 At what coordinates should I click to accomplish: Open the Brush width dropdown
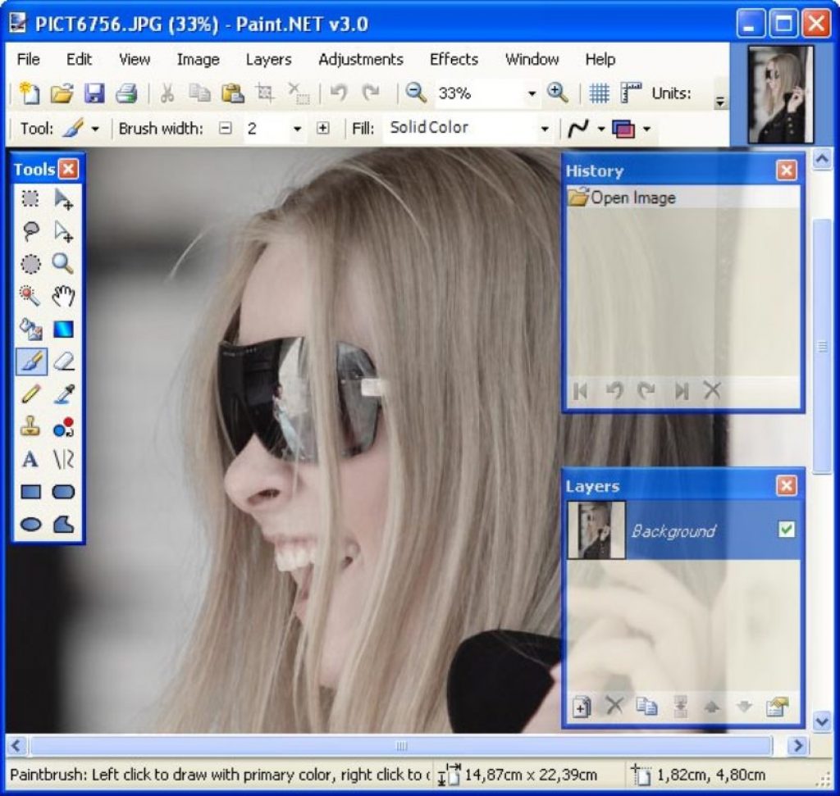tap(297, 130)
